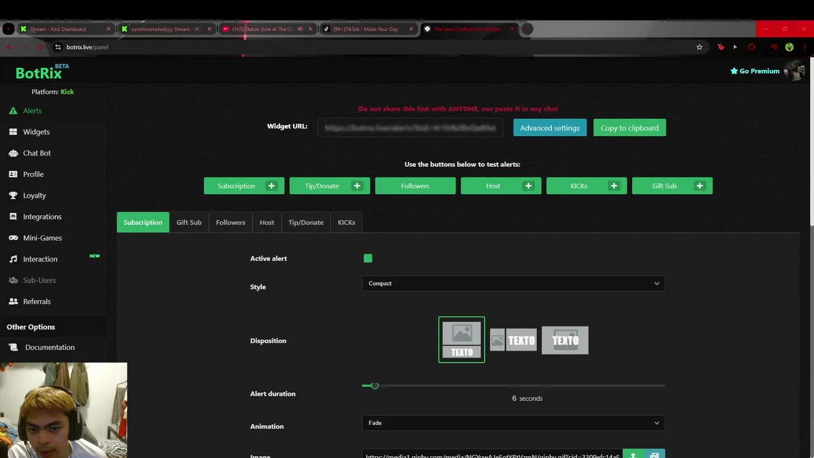Click the Widgets grid icon

13,132
